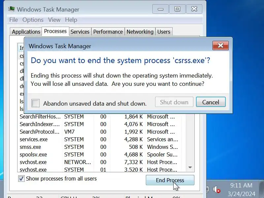Click 'Spooler Su...' description cell
The height and width of the screenshot is (198, 264).
coord(162,154)
